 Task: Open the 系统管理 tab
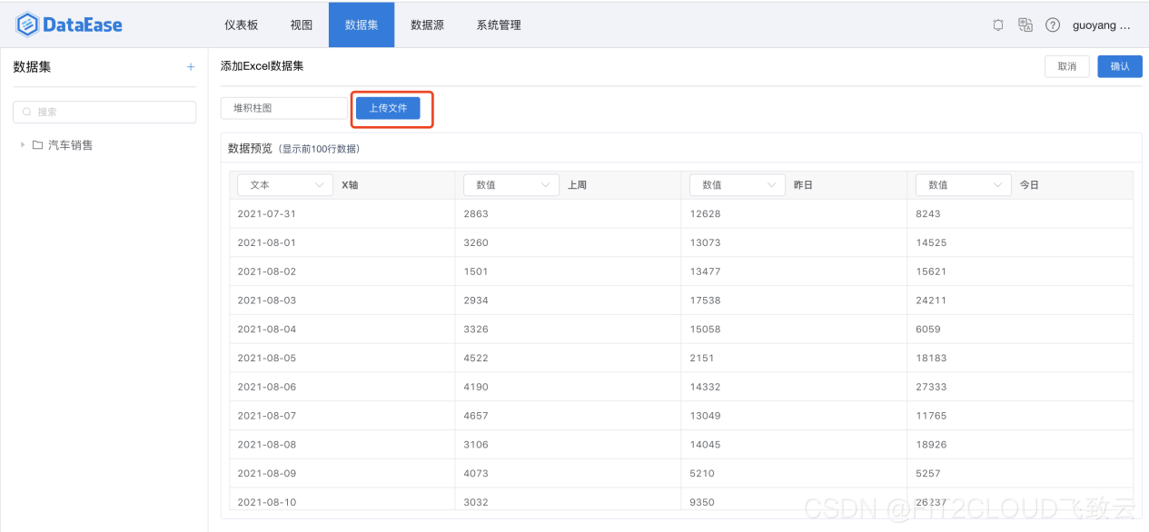pyautogui.click(x=499, y=25)
